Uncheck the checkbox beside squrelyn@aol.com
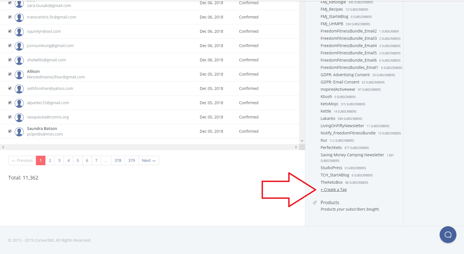The image size is (464, 254). pos(10,31)
